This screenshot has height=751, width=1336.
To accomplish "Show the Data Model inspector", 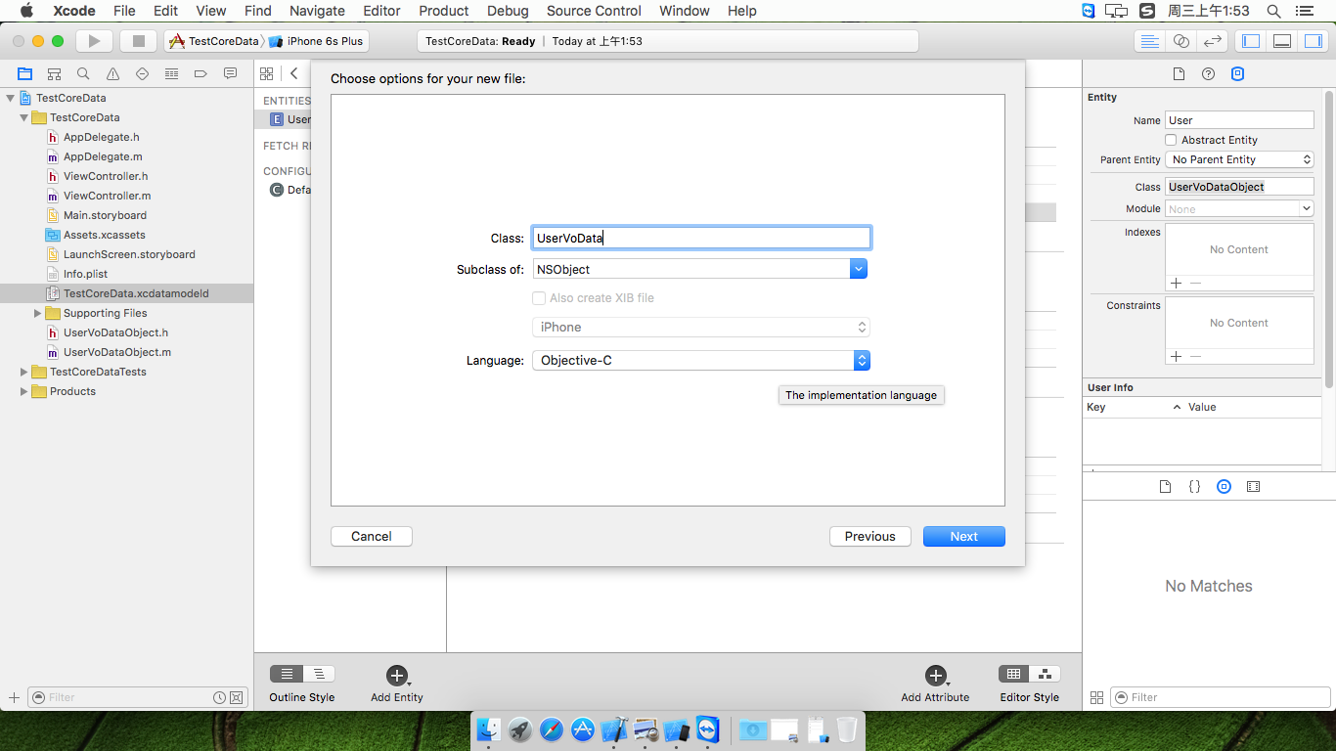I will point(1237,74).
